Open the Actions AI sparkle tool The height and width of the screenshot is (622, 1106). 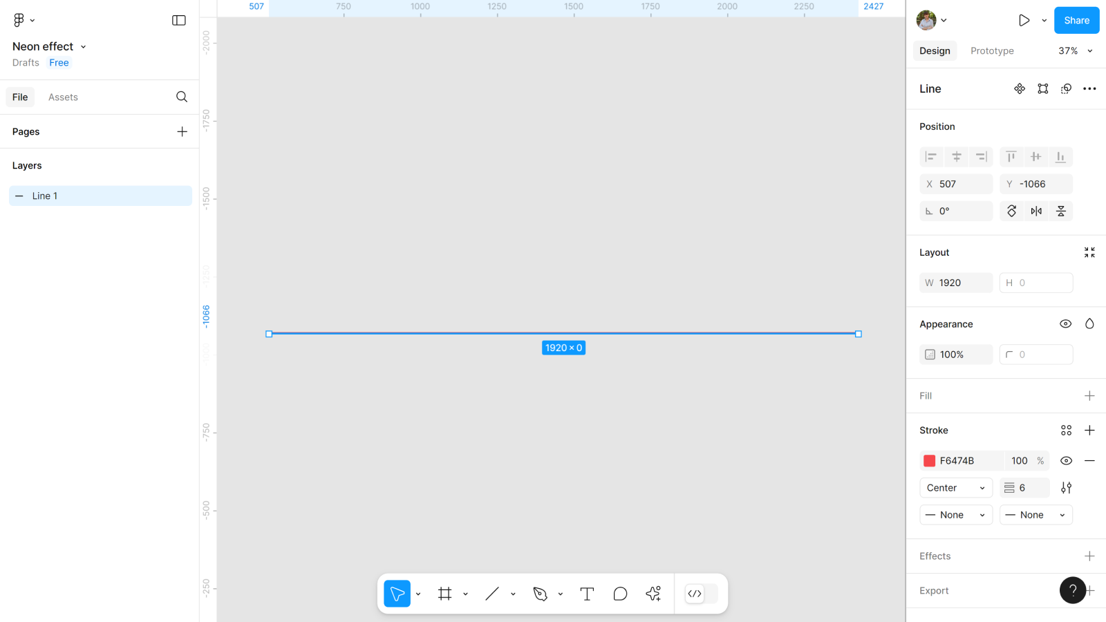click(653, 594)
